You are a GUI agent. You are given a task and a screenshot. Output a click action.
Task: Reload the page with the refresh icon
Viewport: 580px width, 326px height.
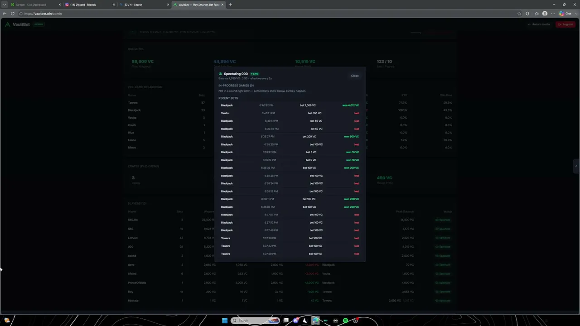pos(13,14)
